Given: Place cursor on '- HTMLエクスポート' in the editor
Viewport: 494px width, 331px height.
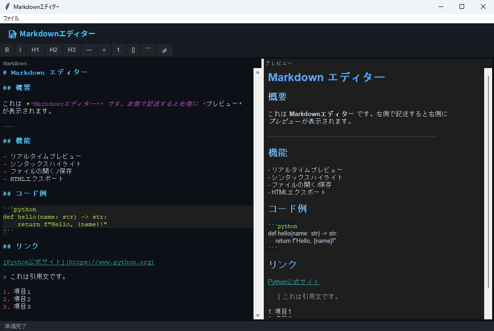Looking at the screenshot, I should coord(33,179).
